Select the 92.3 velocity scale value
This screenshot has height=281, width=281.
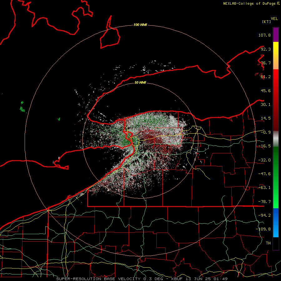pyautogui.click(x=266, y=49)
